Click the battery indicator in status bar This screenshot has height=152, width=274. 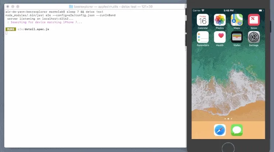tap(261, 11)
